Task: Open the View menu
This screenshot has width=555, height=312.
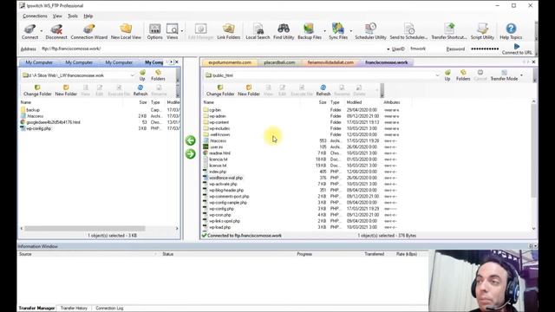Action: (x=57, y=16)
